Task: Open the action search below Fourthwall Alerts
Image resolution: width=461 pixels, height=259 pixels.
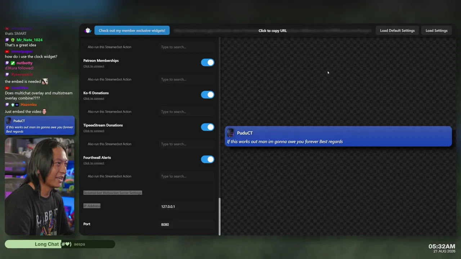Action: pos(187,176)
